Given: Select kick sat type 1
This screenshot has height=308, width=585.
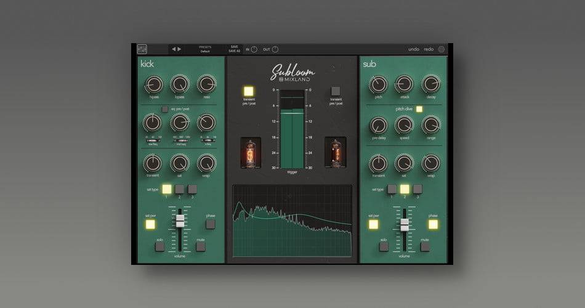Looking at the screenshot, I should (167, 189).
